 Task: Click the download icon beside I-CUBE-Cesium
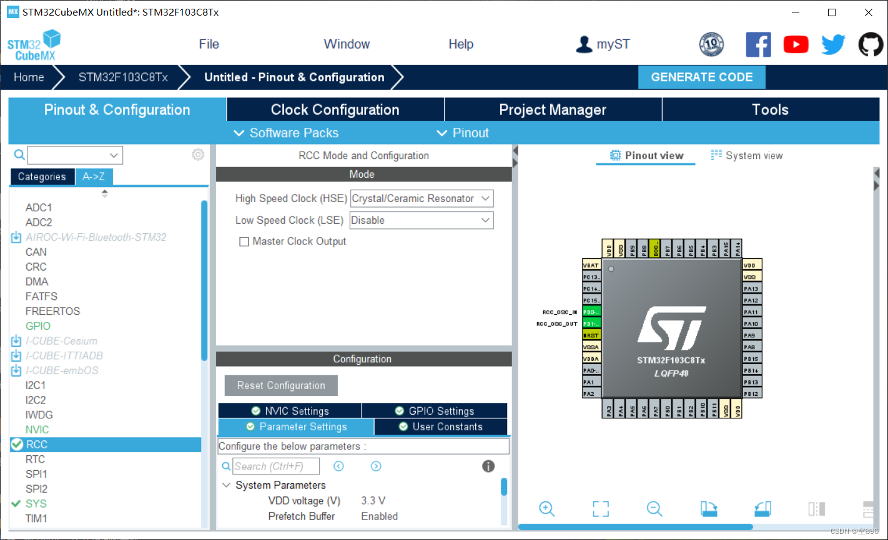pos(16,340)
